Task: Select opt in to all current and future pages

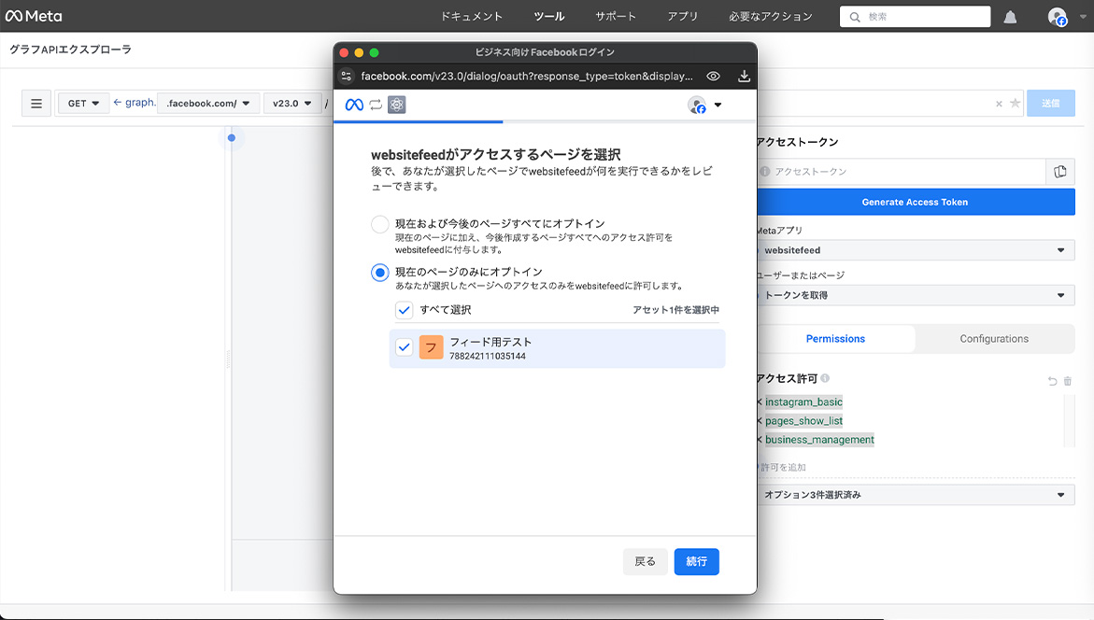Action: pyautogui.click(x=380, y=224)
